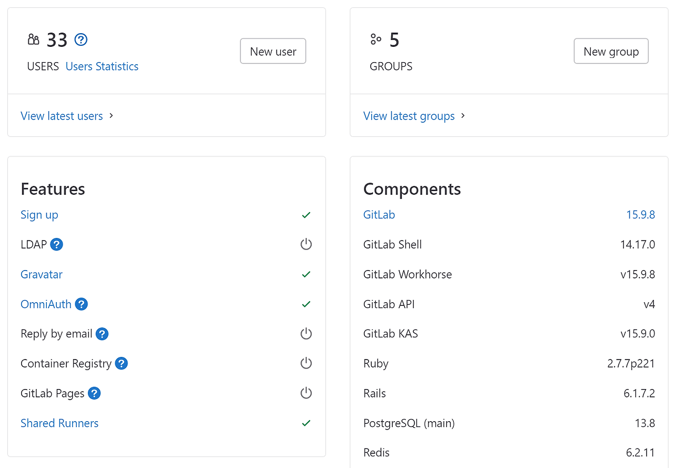Open the Shared Runners link

pyautogui.click(x=60, y=423)
